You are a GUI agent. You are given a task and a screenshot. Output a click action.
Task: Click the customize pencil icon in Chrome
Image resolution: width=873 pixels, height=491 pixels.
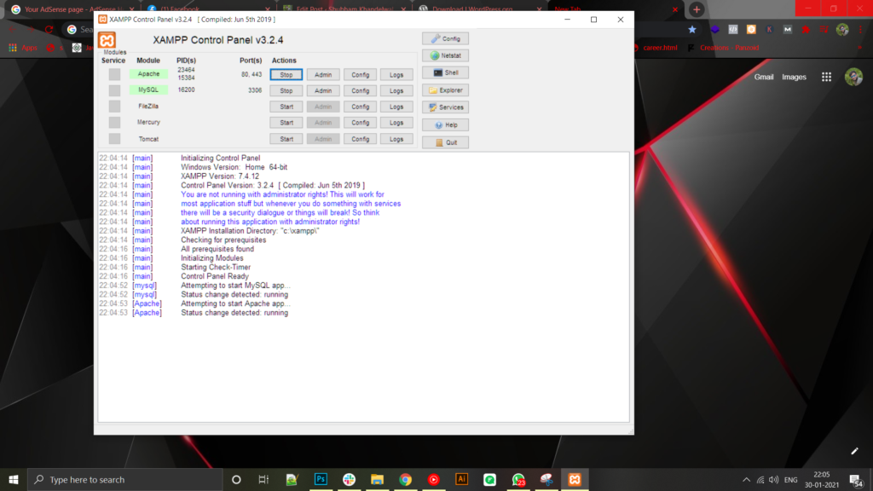854,451
